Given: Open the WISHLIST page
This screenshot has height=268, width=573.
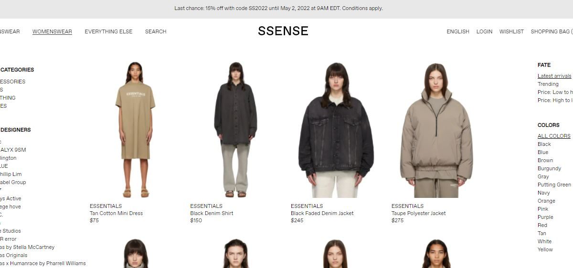Looking at the screenshot, I should pos(511,31).
